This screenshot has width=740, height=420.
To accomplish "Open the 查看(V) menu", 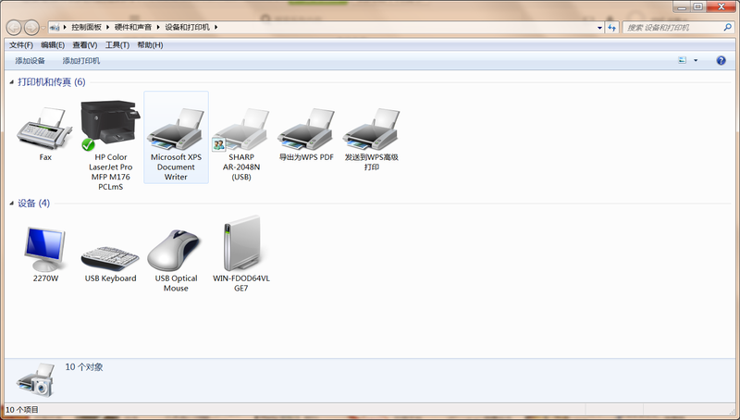I will (x=85, y=44).
